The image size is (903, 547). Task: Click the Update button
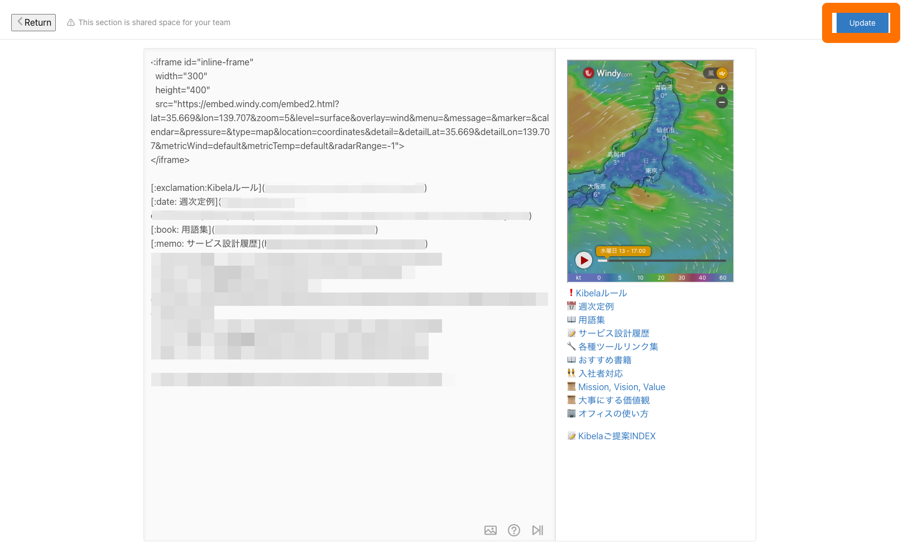point(862,23)
